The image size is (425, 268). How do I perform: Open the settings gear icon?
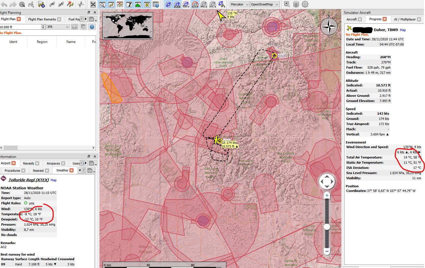[x=305, y=4]
